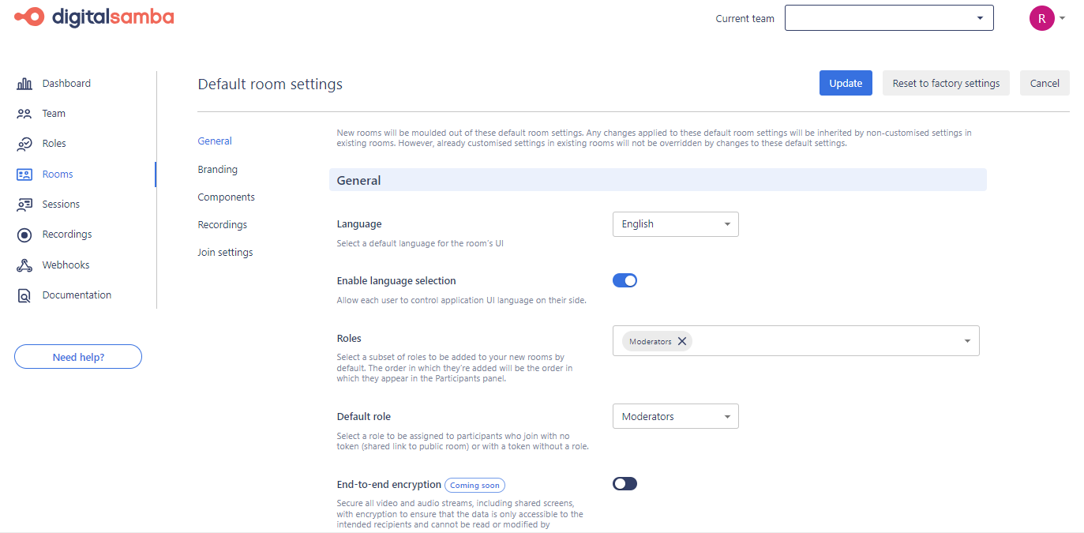This screenshot has width=1084, height=533.
Task: Toggle End-to-end encryption switch
Action: click(625, 484)
